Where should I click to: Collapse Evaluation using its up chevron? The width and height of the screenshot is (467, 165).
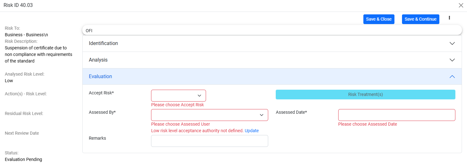pos(452,77)
